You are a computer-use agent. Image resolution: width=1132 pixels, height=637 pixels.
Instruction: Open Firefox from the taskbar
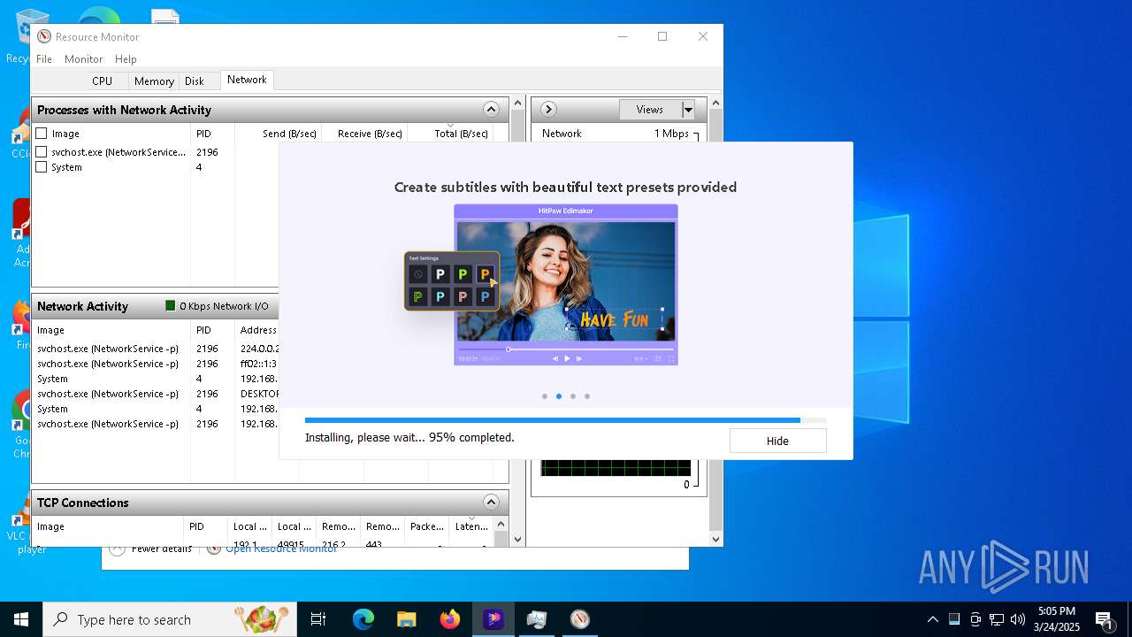pyautogui.click(x=449, y=619)
